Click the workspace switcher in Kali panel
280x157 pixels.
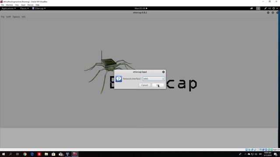coord(258,8)
